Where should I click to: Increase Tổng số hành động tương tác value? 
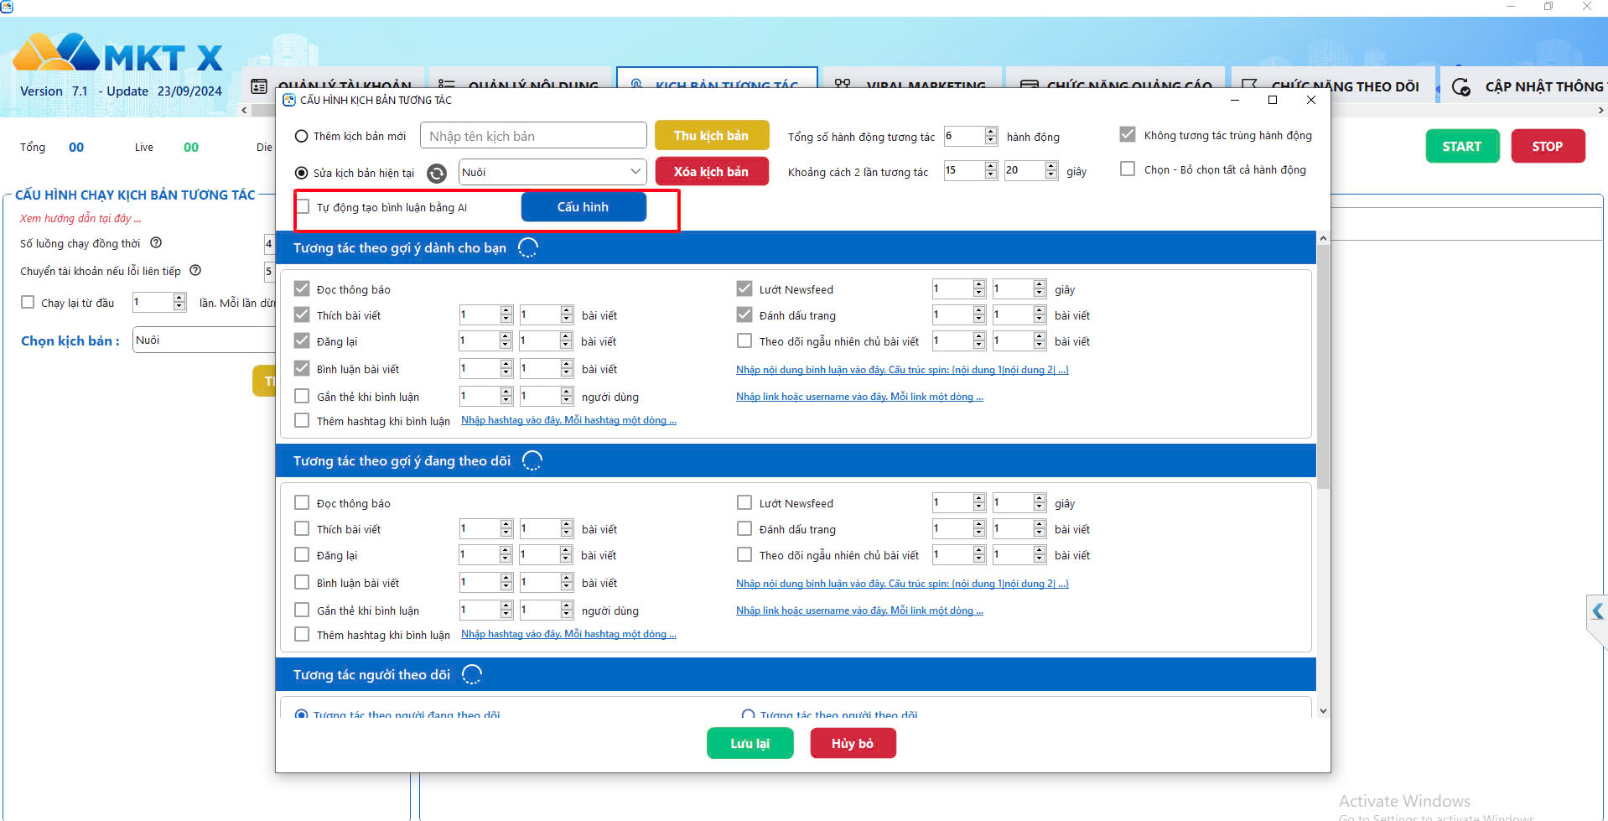(x=991, y=131)
